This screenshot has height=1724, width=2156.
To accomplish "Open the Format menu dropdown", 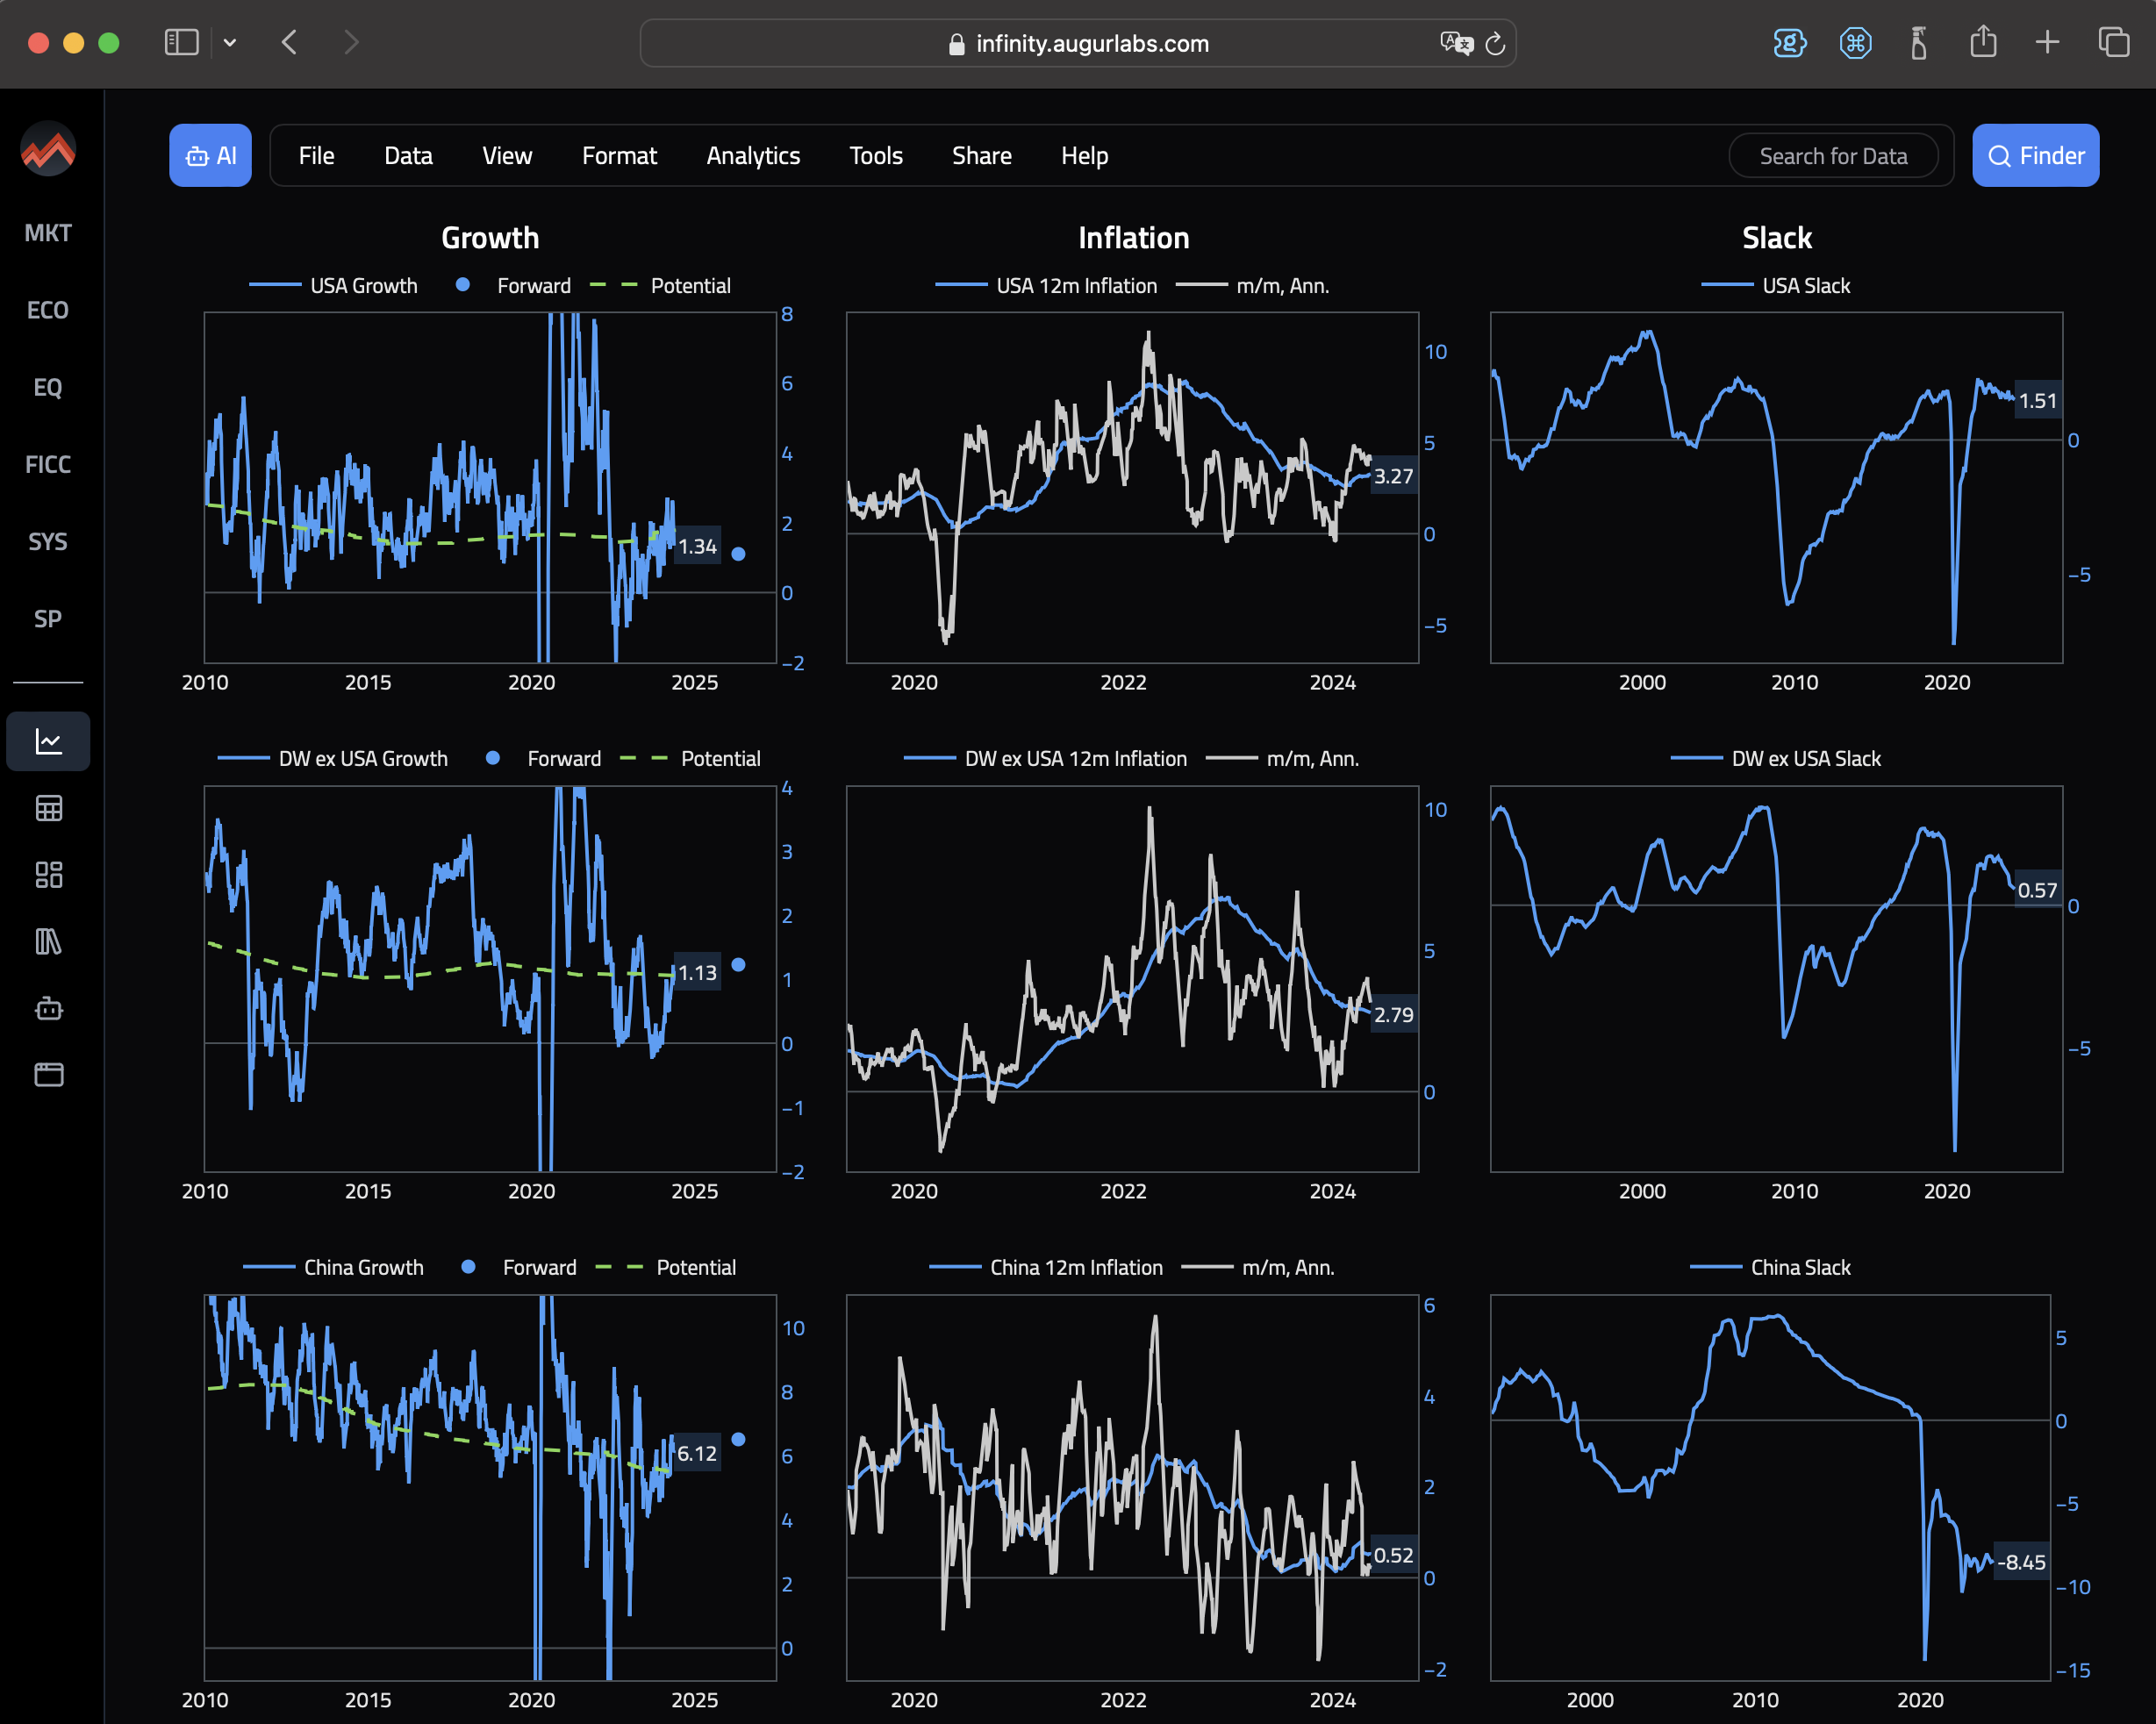I will [620, 154].
